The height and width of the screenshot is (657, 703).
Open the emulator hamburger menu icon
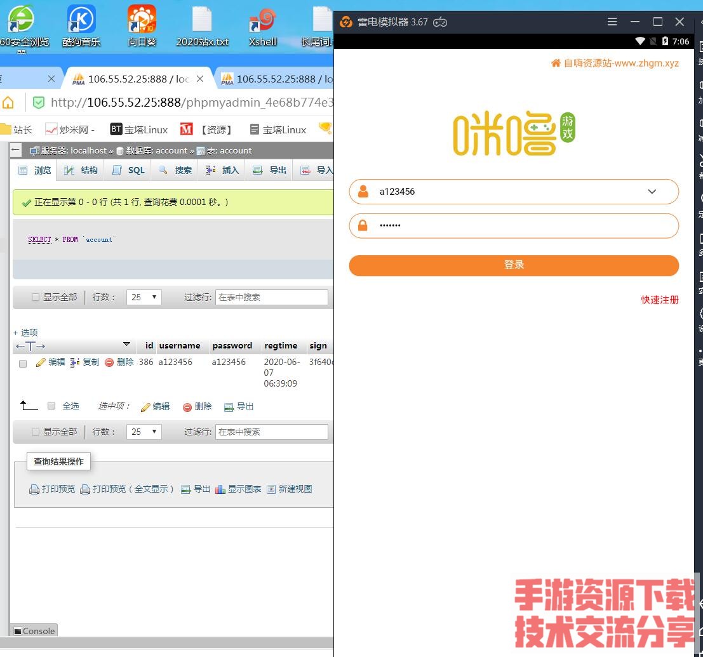tap(612, 22)
